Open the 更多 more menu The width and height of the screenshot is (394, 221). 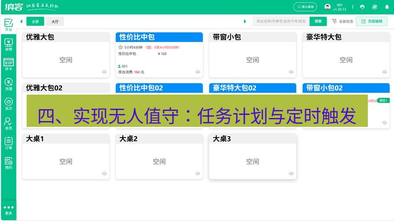[8, 210]
